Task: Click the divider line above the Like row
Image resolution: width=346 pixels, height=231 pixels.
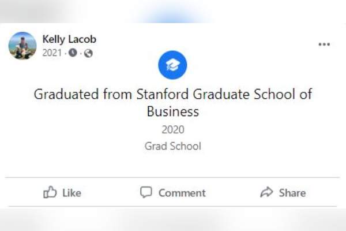Action: (172, 177)
